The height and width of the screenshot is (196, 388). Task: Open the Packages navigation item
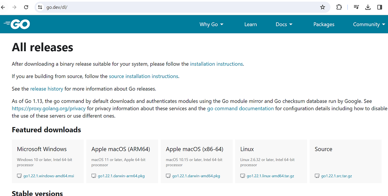point(324,24)
